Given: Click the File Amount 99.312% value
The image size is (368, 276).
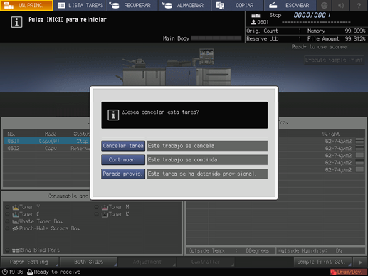Looking at the screenshot, I should (x=355, y=38).
